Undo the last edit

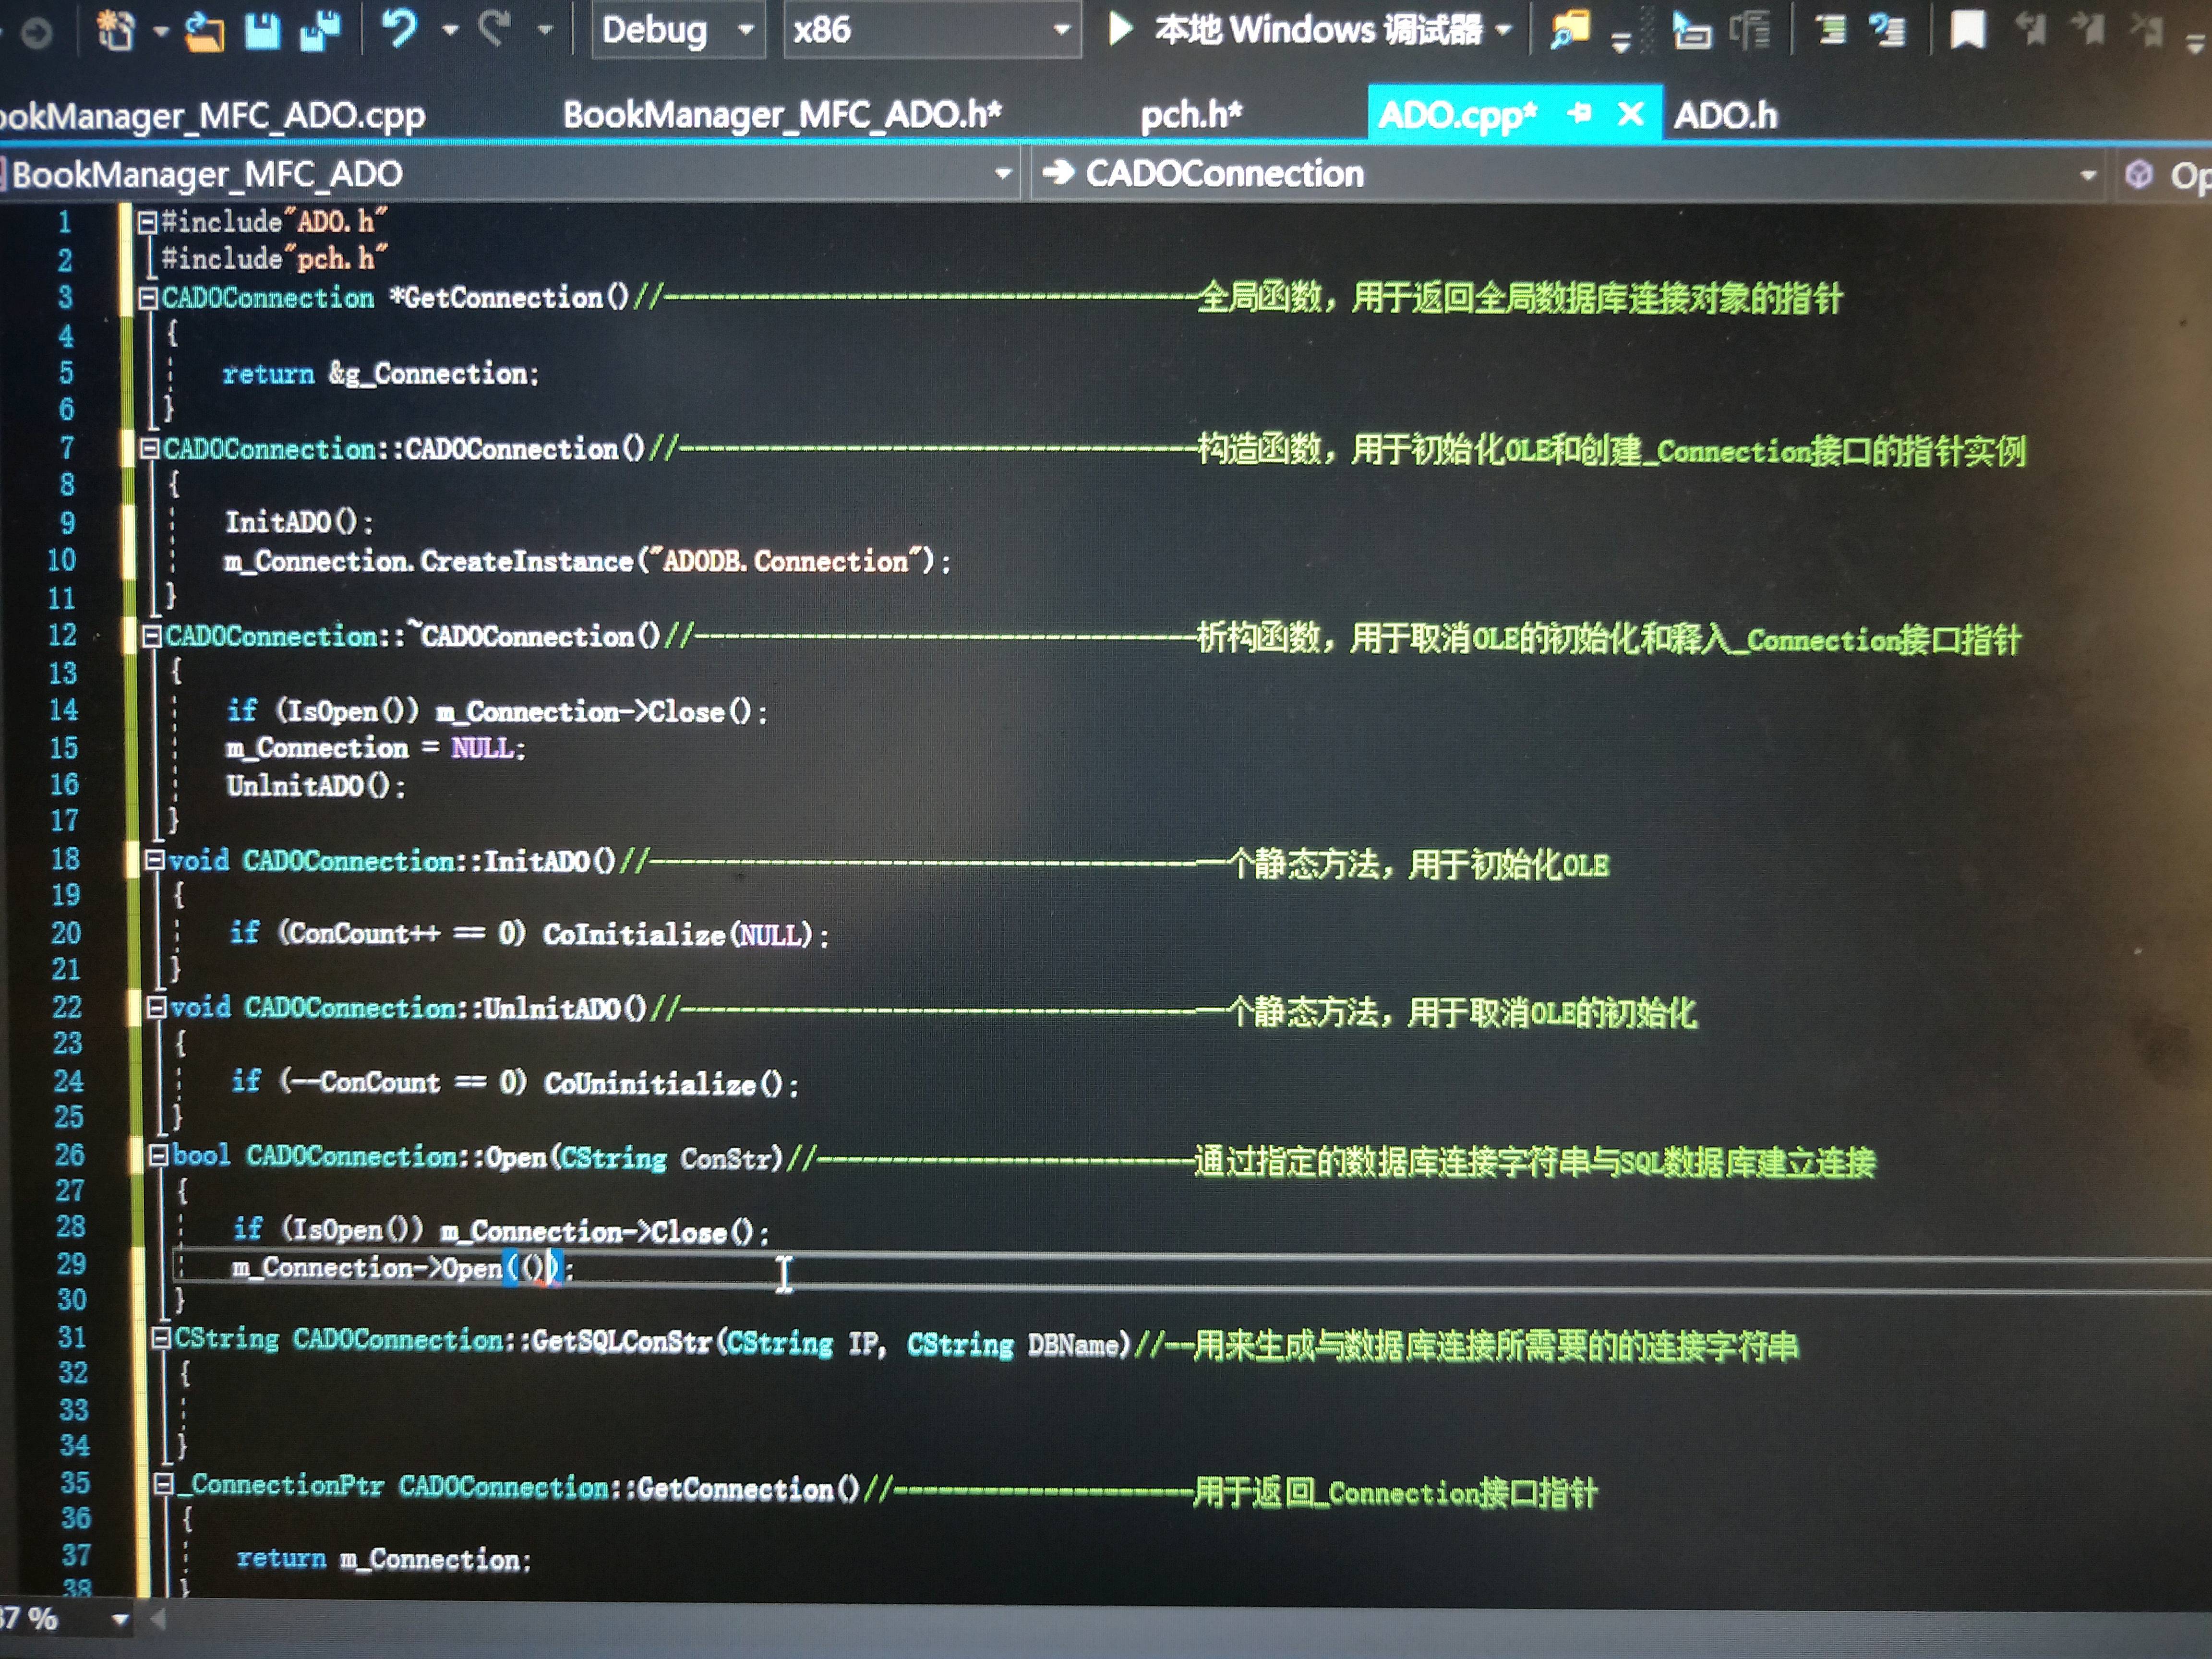(x=400, y=28)
